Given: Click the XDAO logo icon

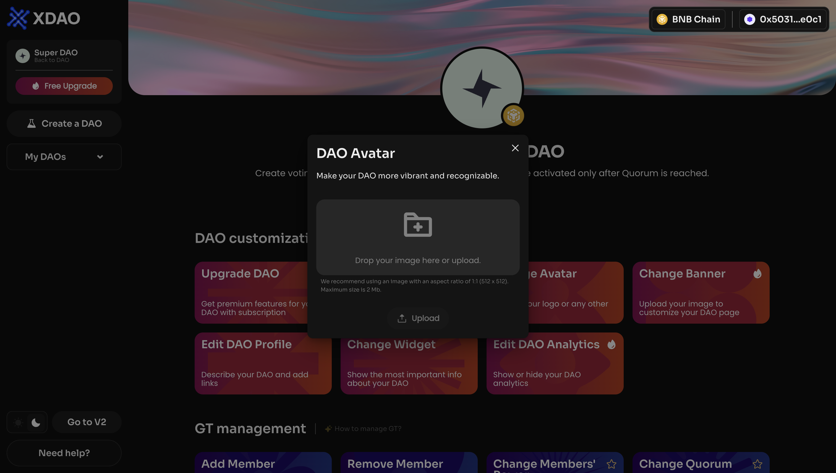Looking at the screenshot, I should [x=18, y=18].
